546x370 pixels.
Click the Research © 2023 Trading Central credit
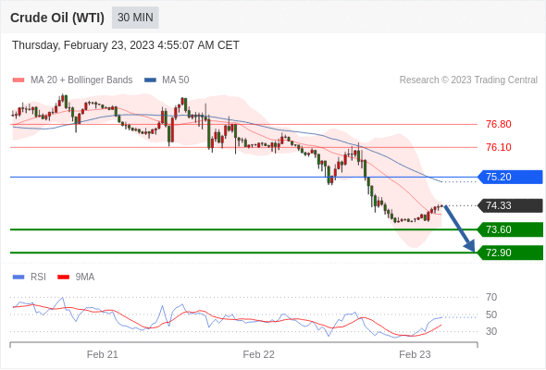[x=468, y=80]
